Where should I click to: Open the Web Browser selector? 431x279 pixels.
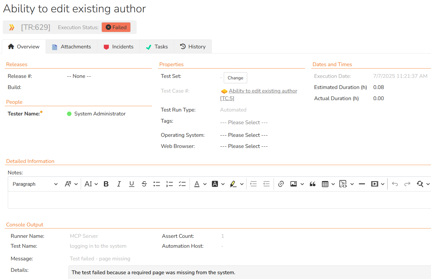[244, 146]
